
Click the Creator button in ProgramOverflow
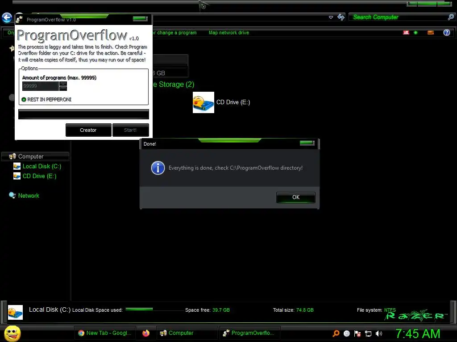click(88, 130)
